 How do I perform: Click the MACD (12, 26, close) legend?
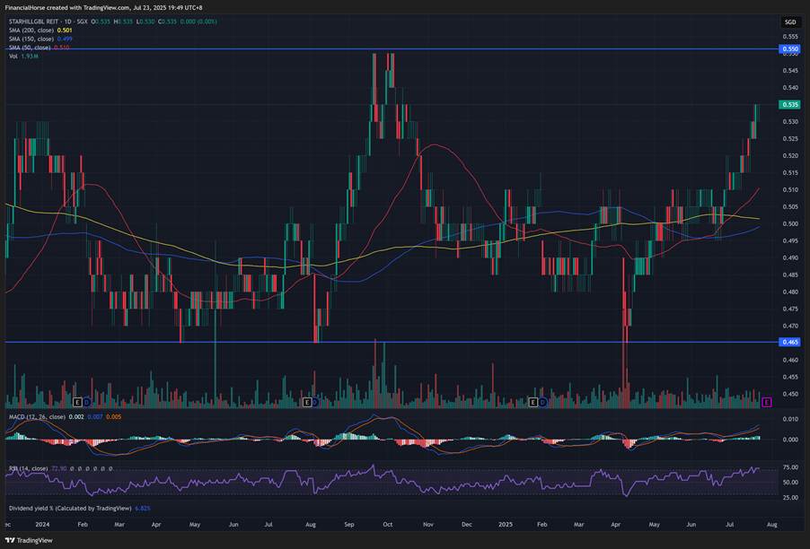[37, 416]
